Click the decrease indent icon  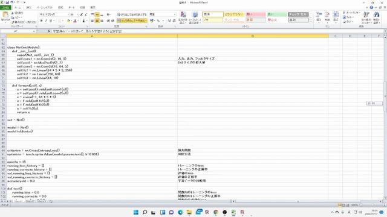108,21
